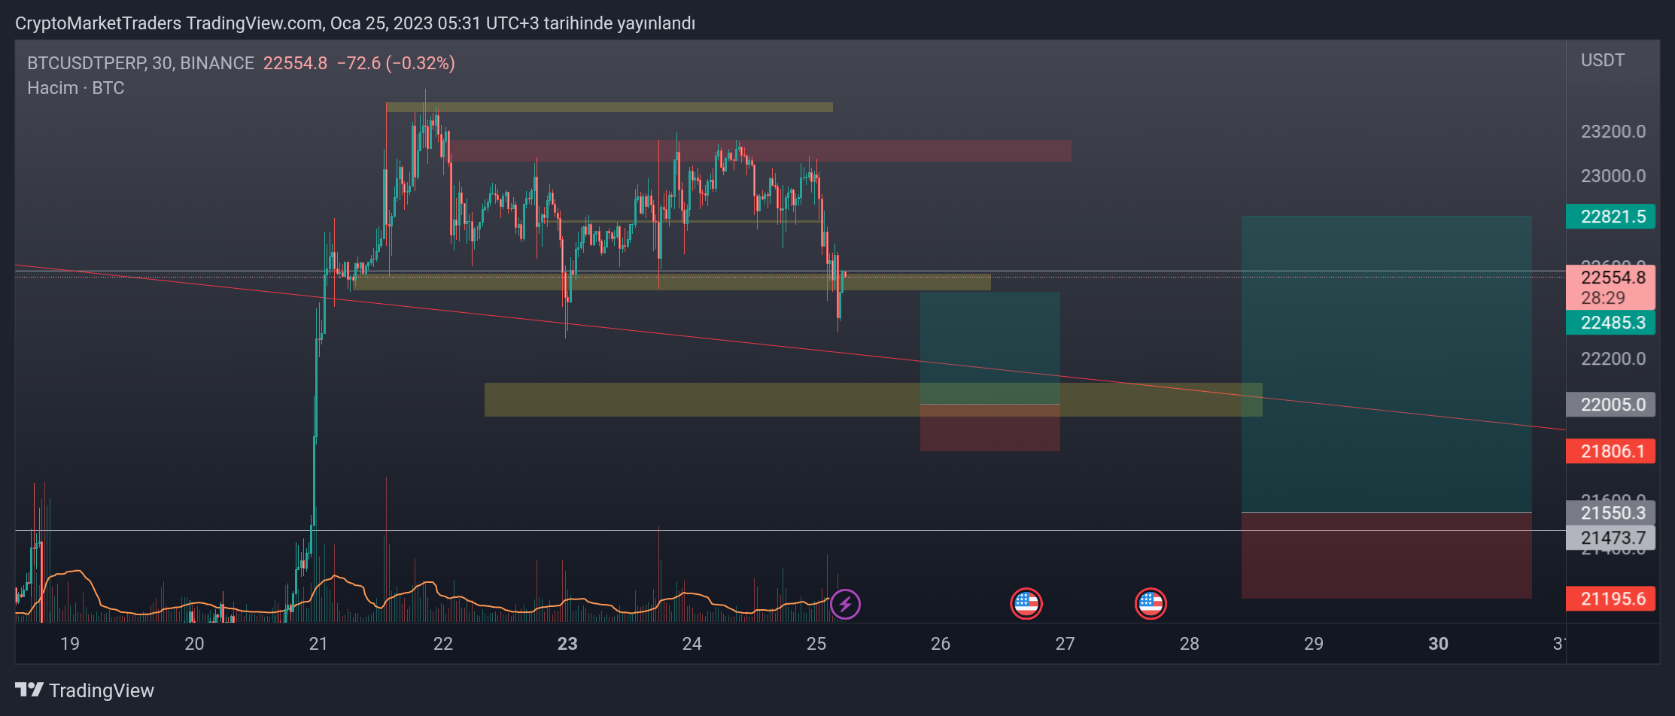Screen dimensions: 1675x716
Task: Click the 23200.0 price axis value
Action: (x=1613, y=132)
